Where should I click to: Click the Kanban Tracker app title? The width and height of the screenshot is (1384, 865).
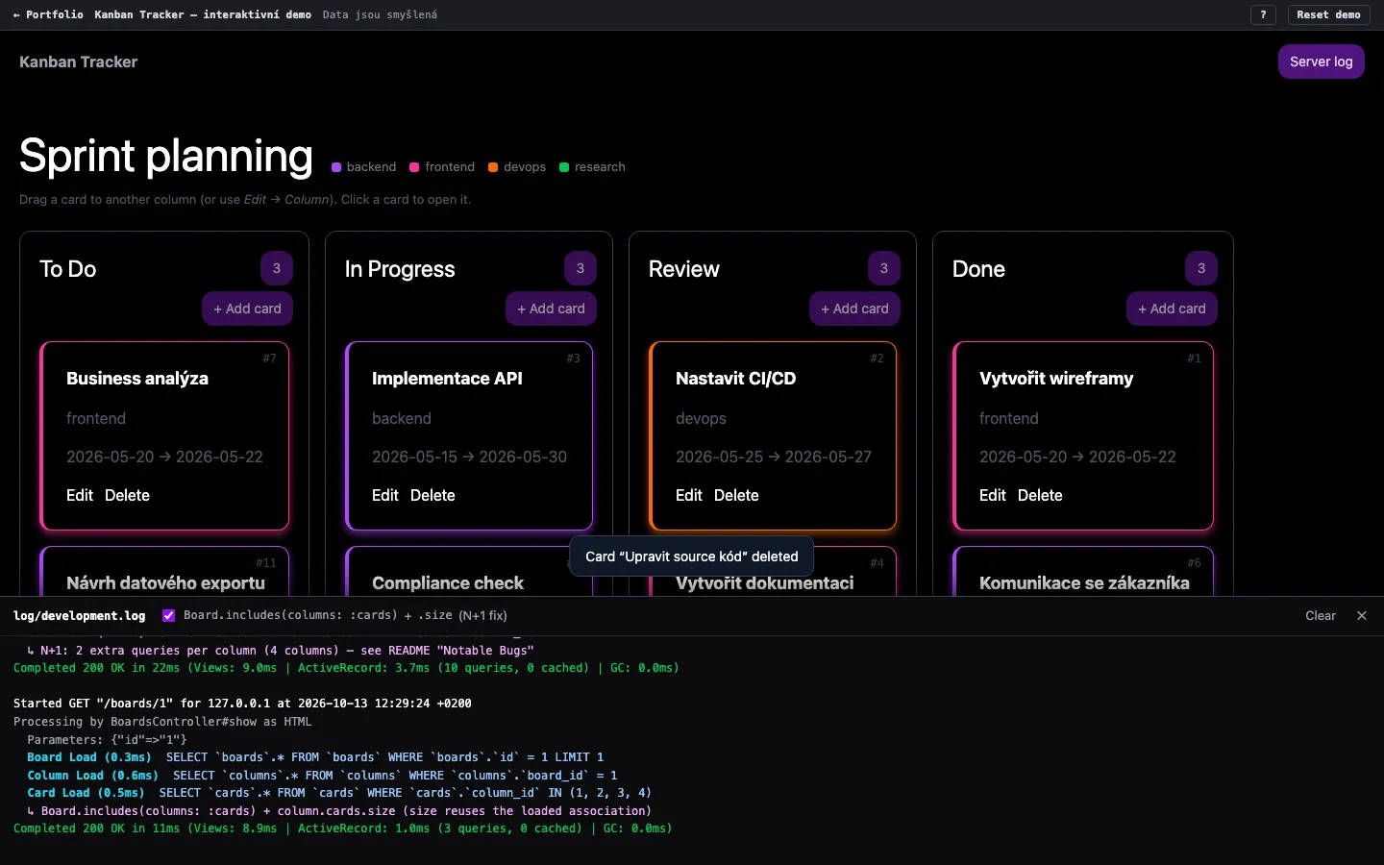point(78,62)
